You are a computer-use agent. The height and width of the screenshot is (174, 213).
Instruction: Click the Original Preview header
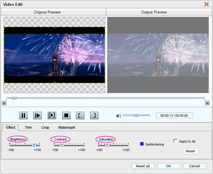[x=53, y=12]
